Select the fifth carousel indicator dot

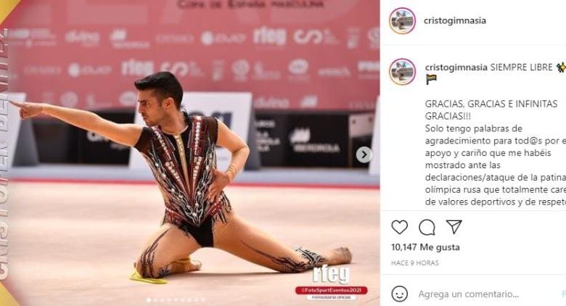point(176,300)
